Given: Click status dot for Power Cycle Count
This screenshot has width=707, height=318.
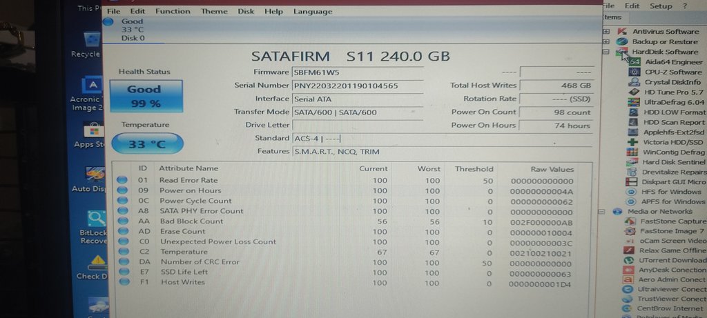Looking at the screenshot, I should 122,201.
